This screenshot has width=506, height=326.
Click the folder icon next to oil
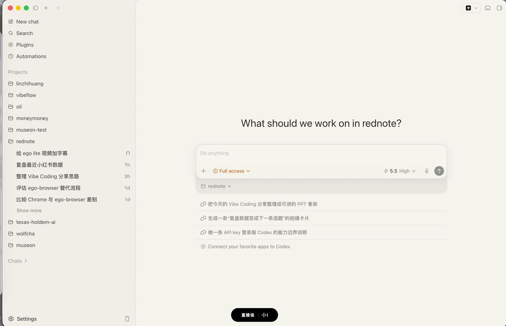point(11,107)
